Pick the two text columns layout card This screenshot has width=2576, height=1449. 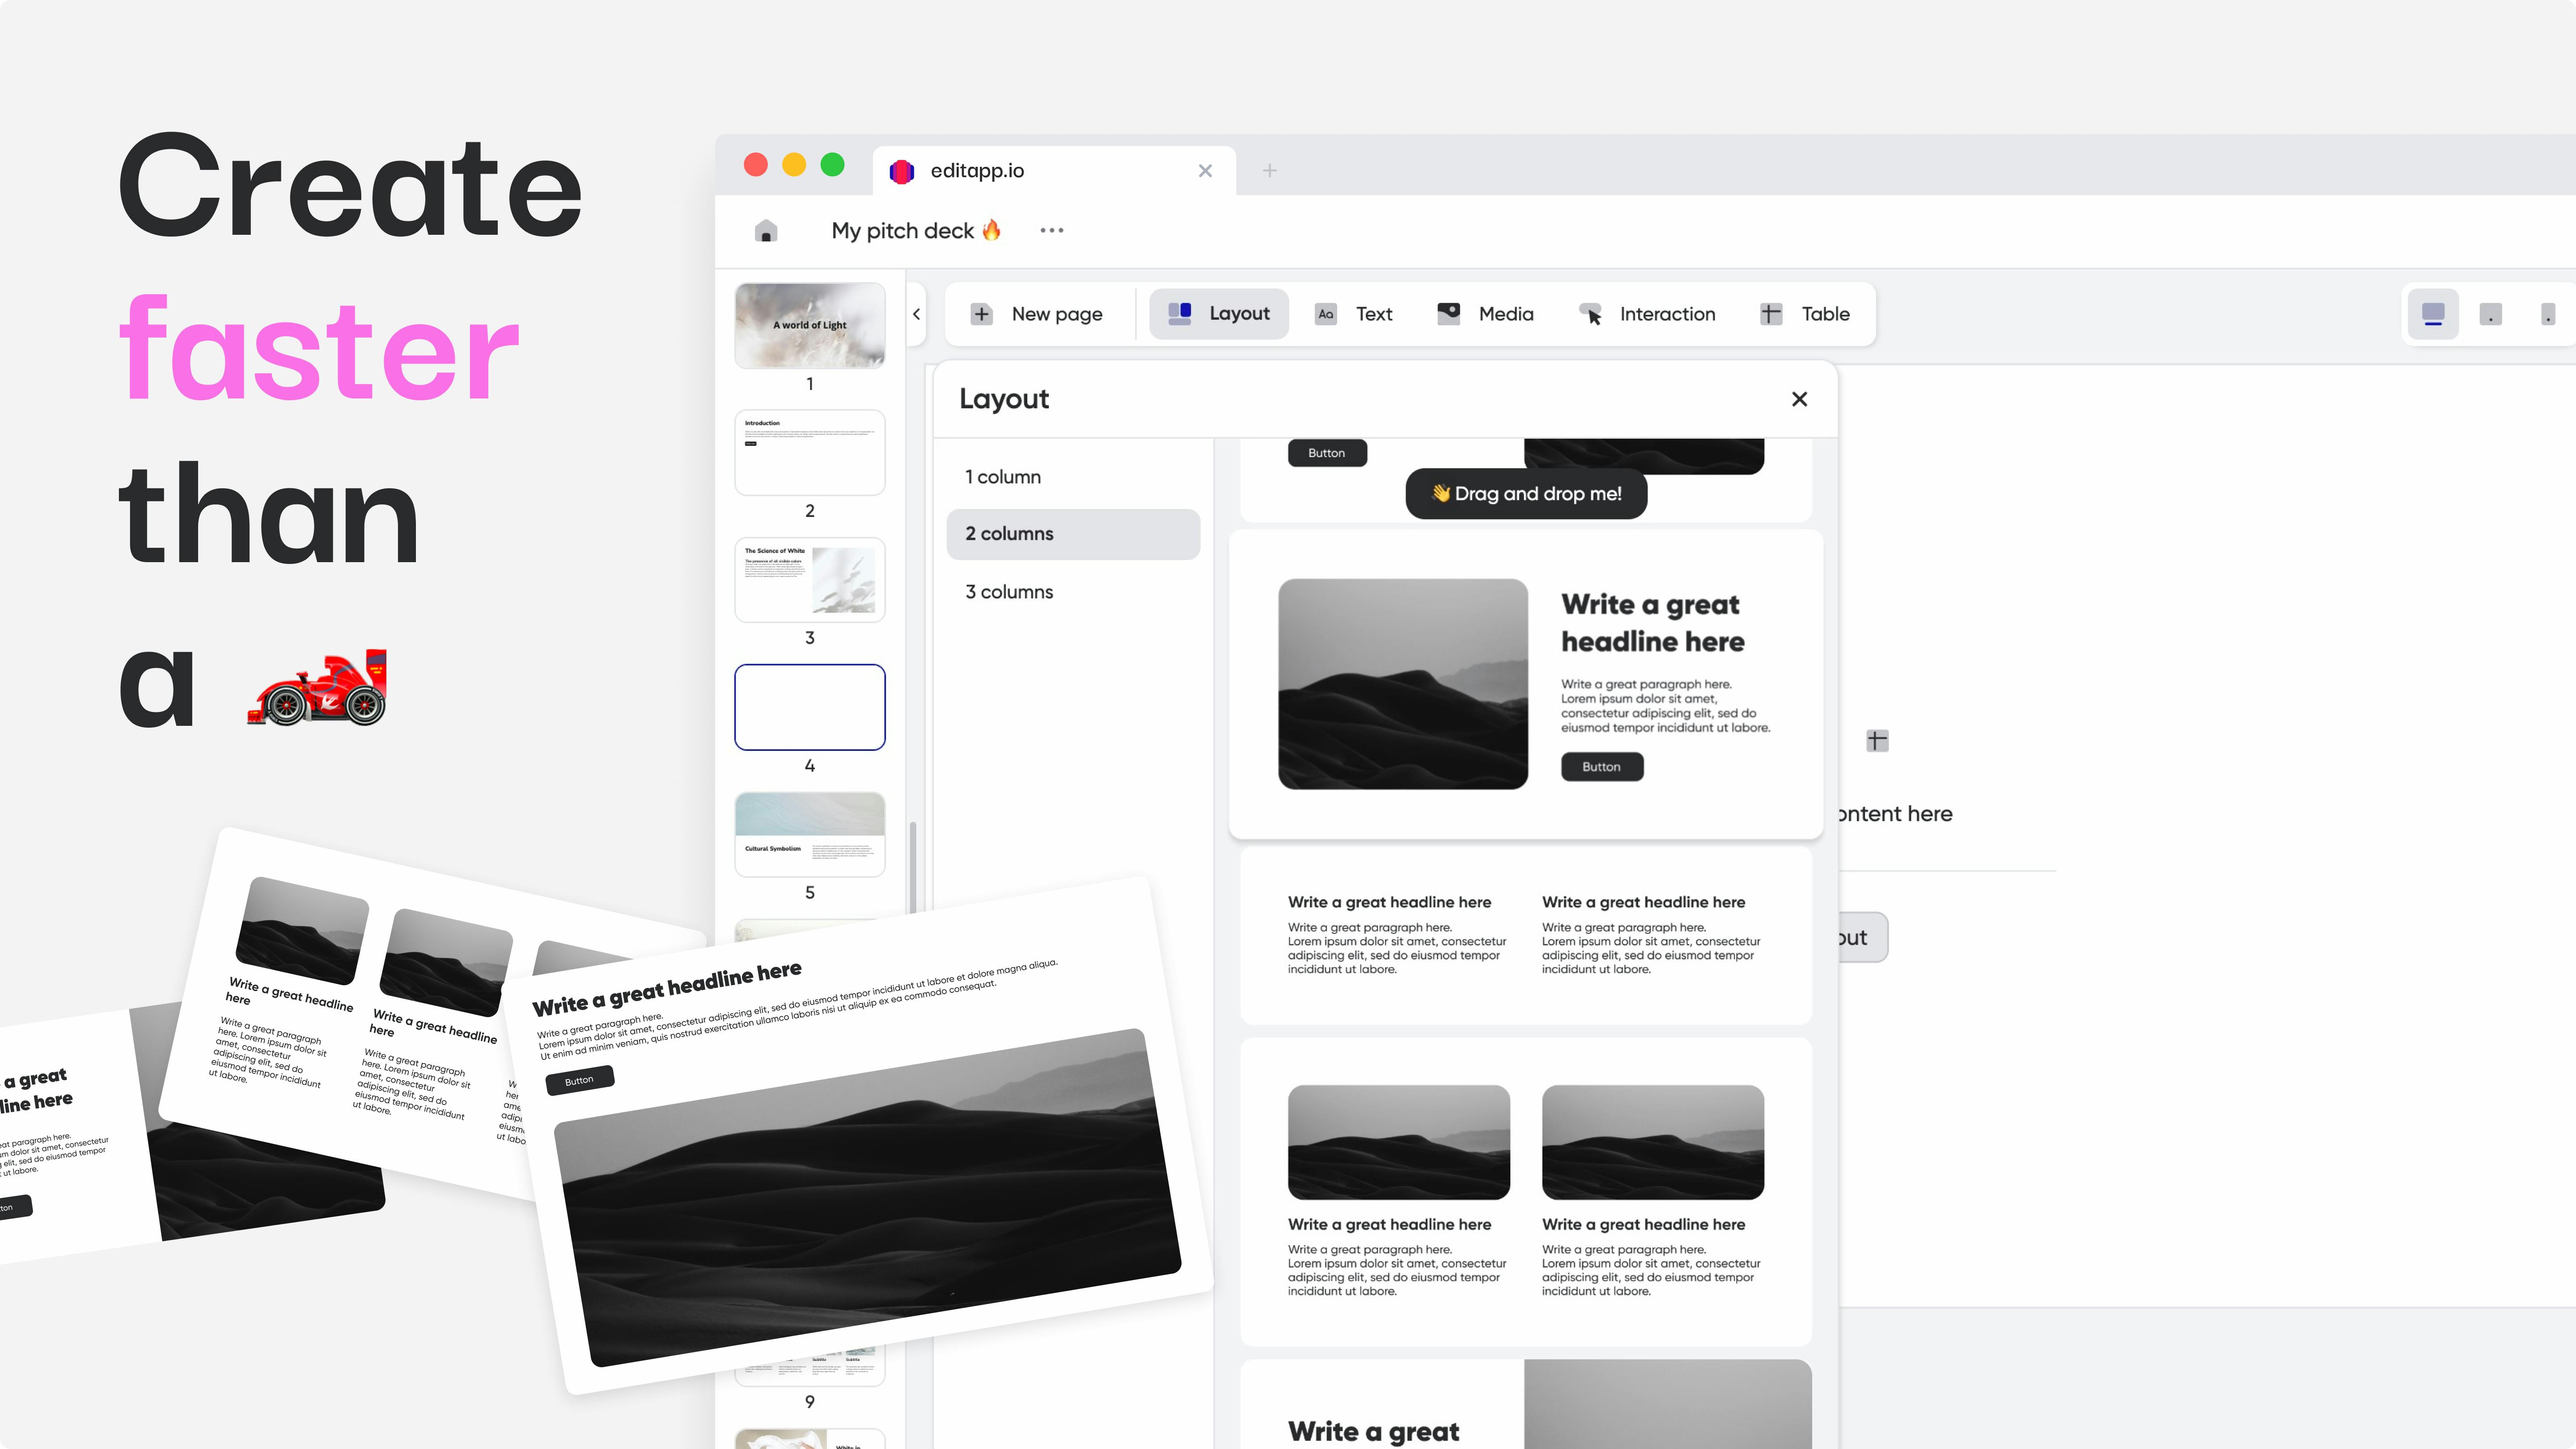[1526, 936]
